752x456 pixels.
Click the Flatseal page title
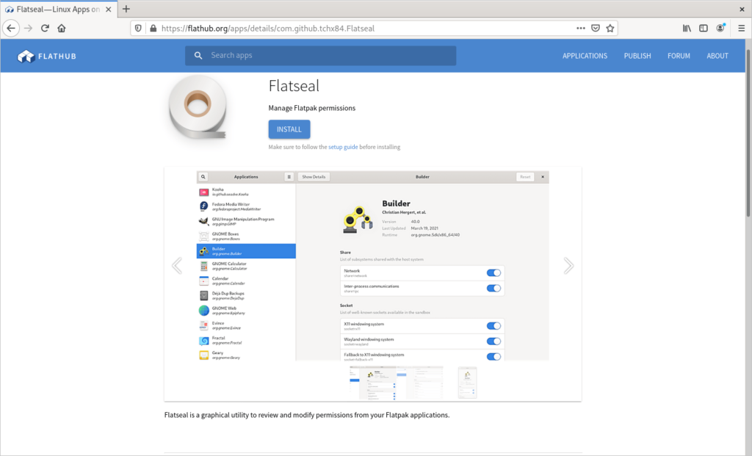pyautogui.click(x=294, y=86)
